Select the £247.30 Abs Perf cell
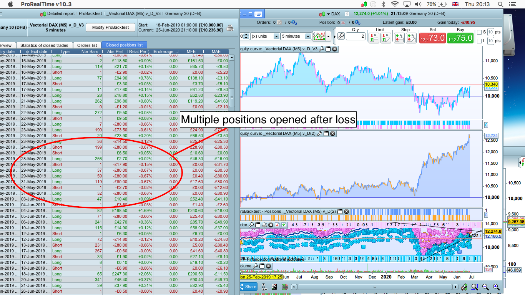Image resolution: width=525 pixels, height=295 pixels. coord(116,274)
